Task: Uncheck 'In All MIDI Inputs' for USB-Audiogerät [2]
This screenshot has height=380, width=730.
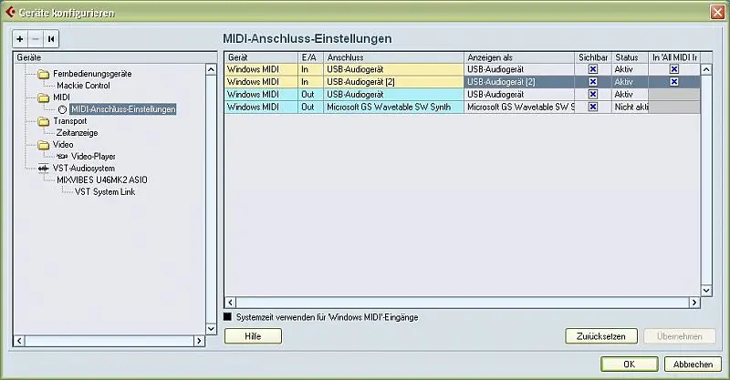Action: (x=673, y=81)
